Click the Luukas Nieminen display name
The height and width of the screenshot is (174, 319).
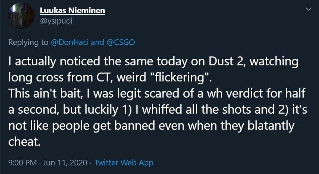pyautogui.click(x=73, y=10)
